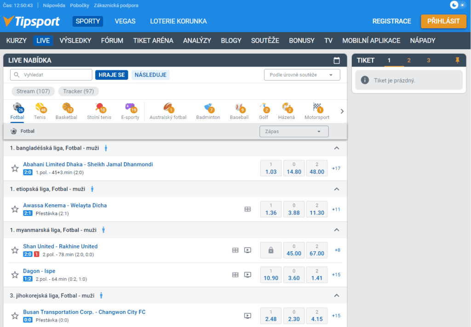Click the locked odds for Shan United
Image resolution: width=471 pixels, height=327 pixels.
pyautogui.click(x=270, y=250)
